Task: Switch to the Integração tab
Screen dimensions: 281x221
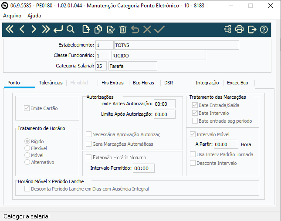Action: (x=207, y=83)
